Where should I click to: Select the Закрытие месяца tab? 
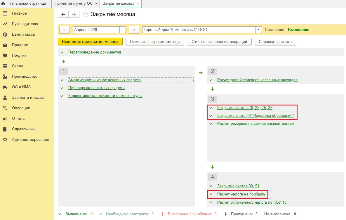pyautogui.click(x=119, y=4)
